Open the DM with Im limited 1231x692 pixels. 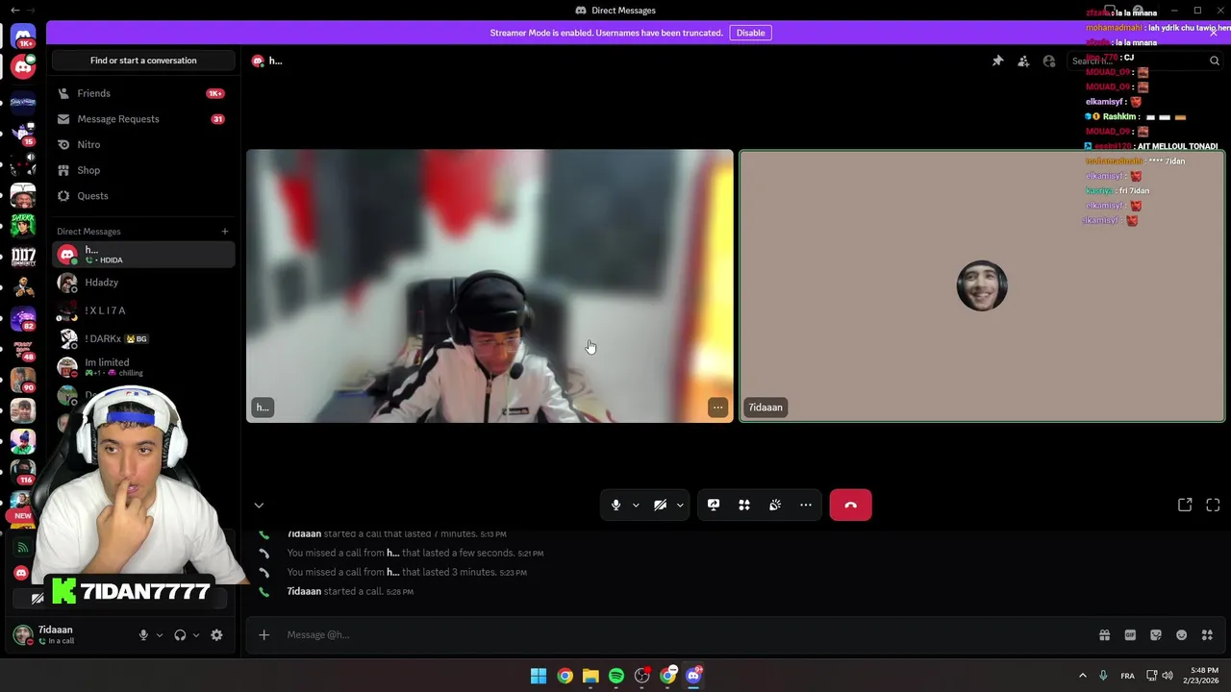(x=142, y=367)
